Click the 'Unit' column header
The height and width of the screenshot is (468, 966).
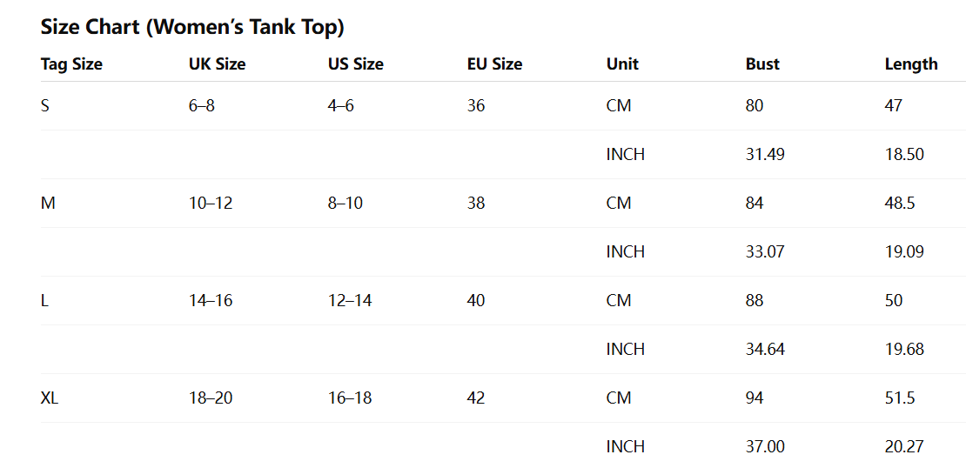coord(622,64)
